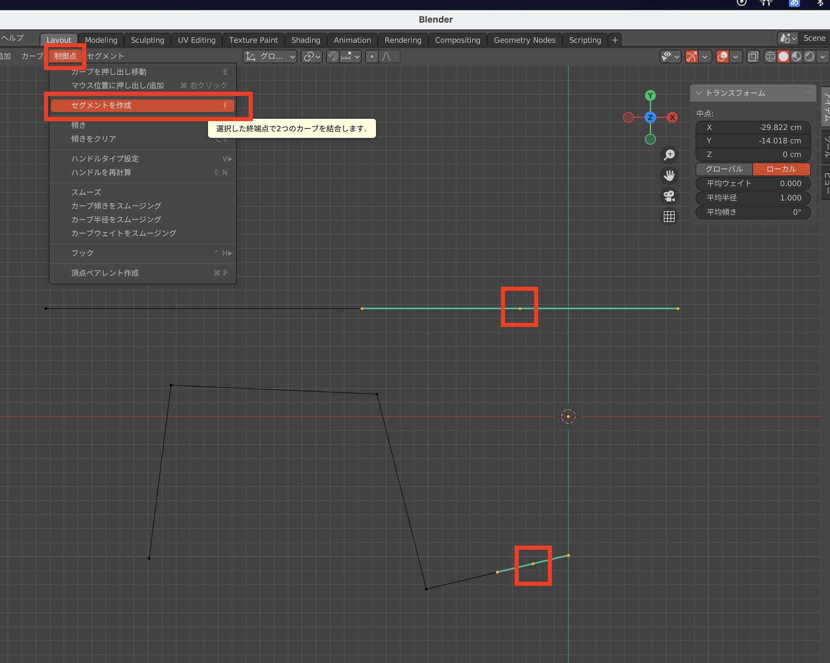
Task: Click the zoom view magnifier icon
Action: [669, 155]
